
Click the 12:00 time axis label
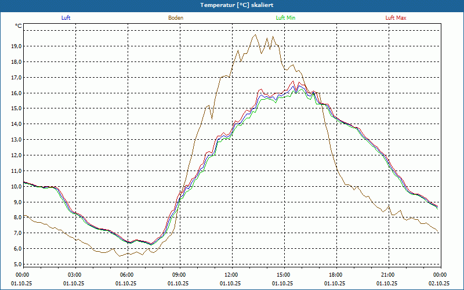click(231, 274)
